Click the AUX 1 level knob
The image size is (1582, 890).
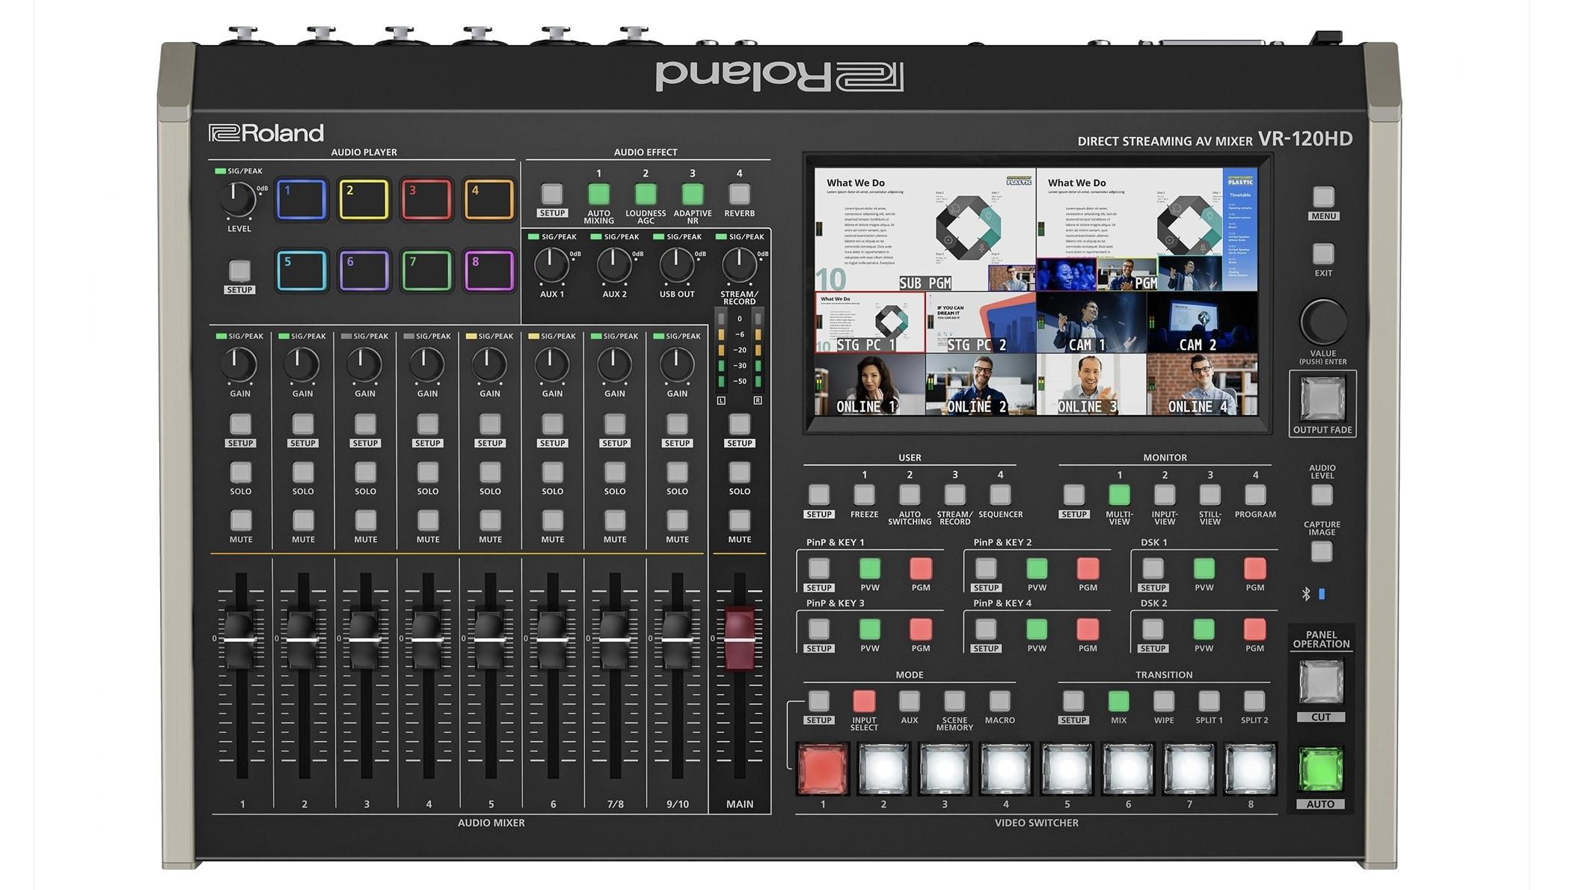click(551, 265)
